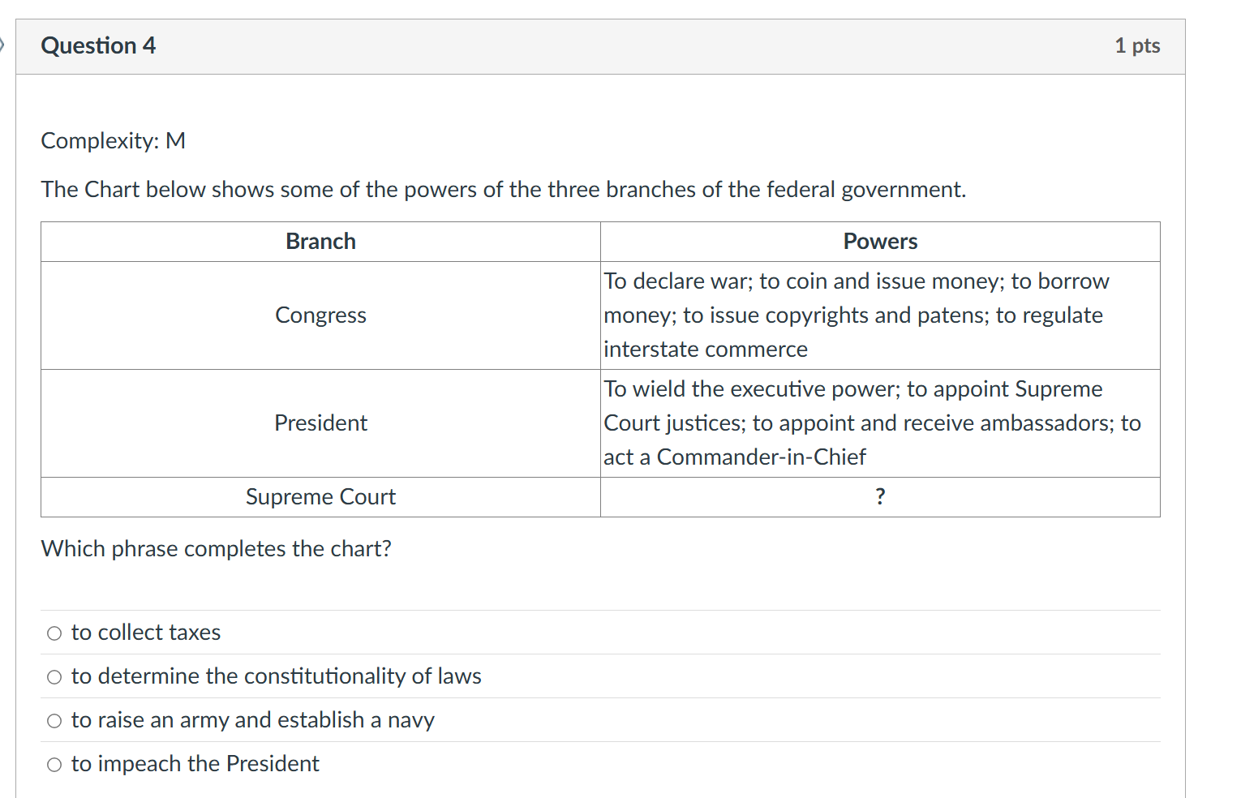Image resolution: width=1241 pixels, height=798 pixels.
Task: Click the answer text "to collect taxes"
Action: [145, 633]
